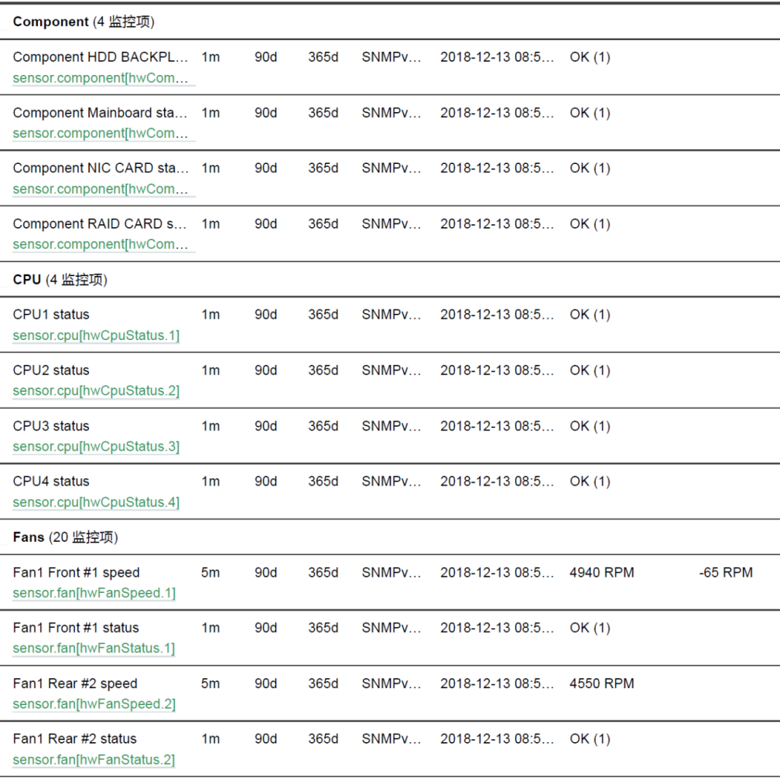The width and height of the screenshot is (780, 780).
Task: Select the 4550 RPM value for Fan1 Rear
Action: click(602, 683)
